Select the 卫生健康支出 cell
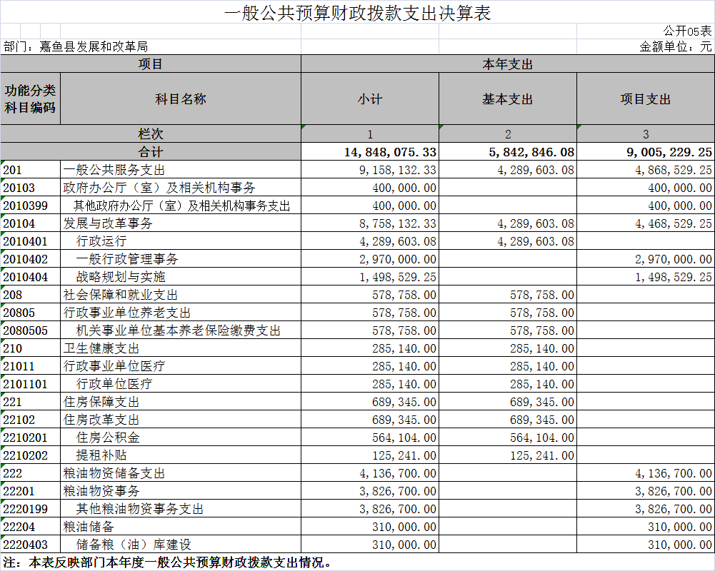Viewport: 715px width, 571px height. [181, 348]
